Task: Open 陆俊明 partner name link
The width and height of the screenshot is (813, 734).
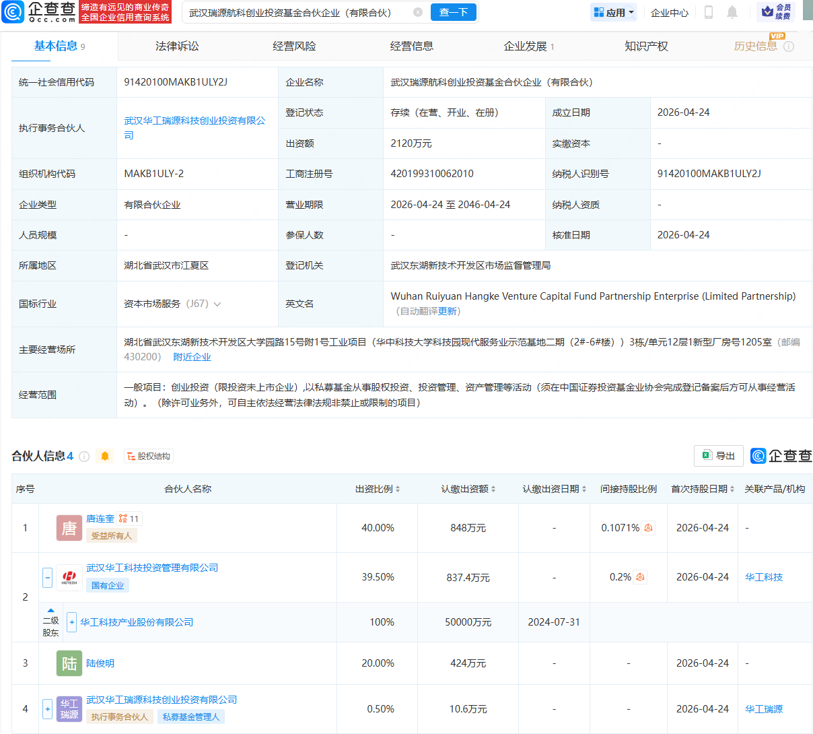Action: (100, 663)
